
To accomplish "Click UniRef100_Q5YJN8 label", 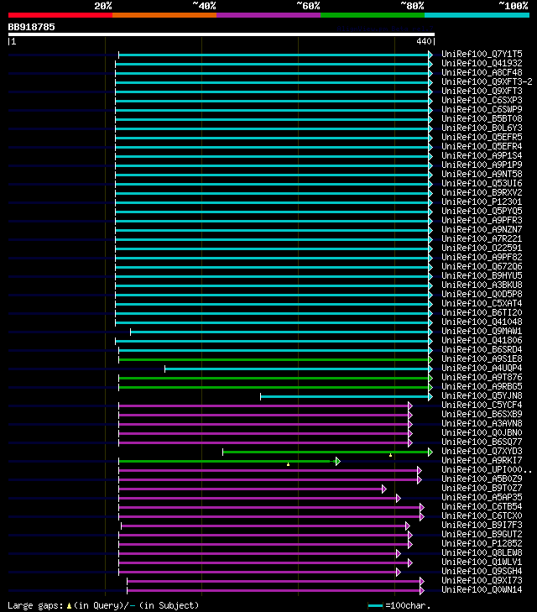I will 482,395.
